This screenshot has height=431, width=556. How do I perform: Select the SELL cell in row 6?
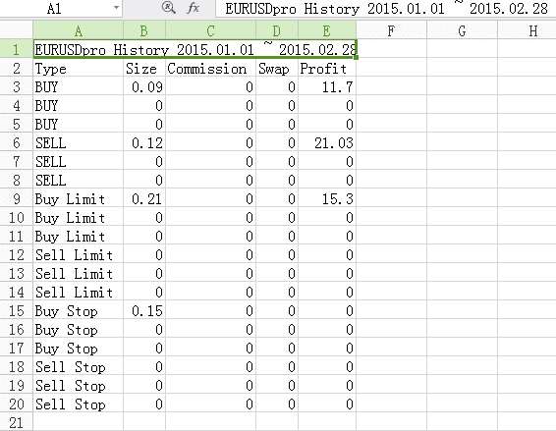(x=79, y=142)
